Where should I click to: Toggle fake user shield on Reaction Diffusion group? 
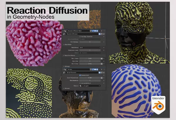99,34
